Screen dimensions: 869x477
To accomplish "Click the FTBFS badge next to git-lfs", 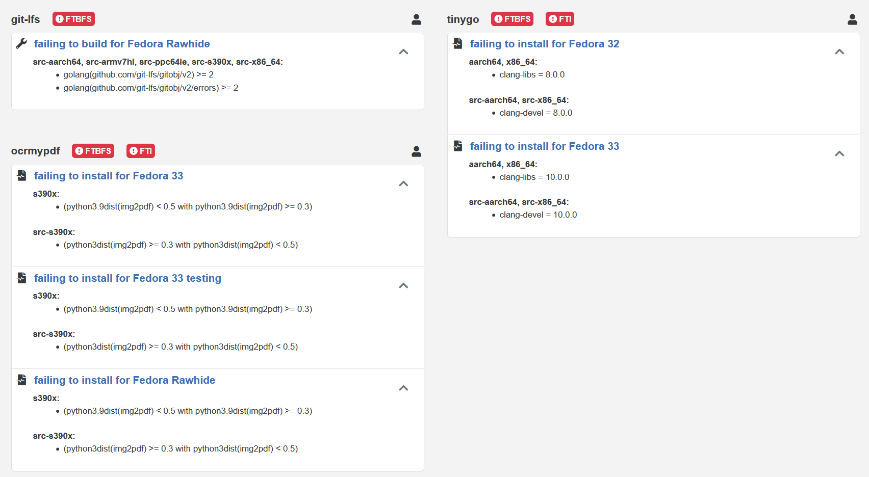I will [x=74, y=19].
